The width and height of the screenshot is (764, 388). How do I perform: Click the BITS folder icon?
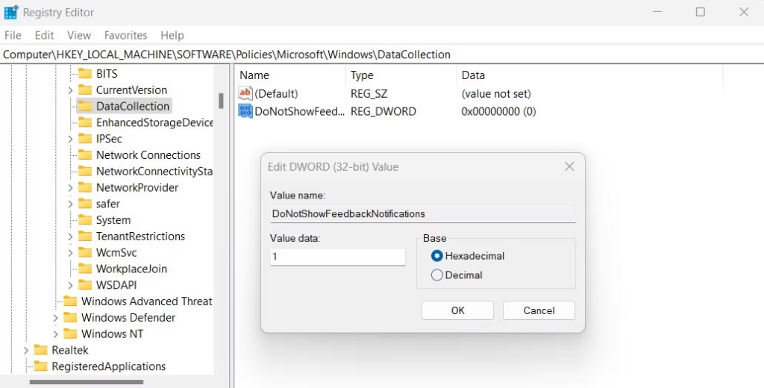click(x=85, y=74)
